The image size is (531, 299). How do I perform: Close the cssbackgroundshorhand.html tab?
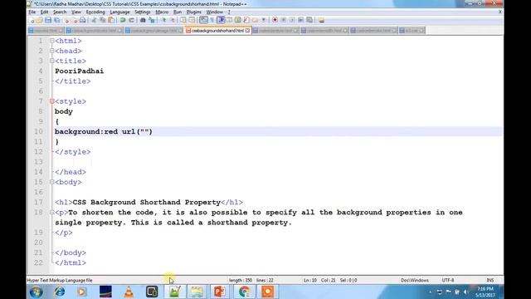point(247,31)
